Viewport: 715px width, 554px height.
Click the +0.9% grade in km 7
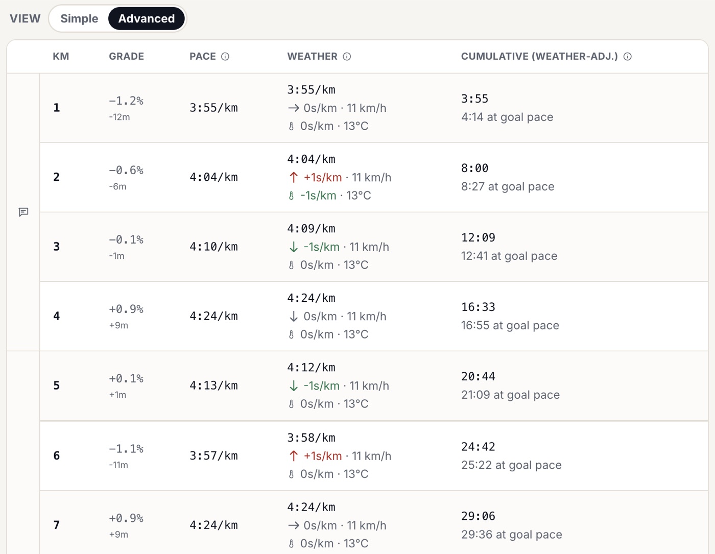(126, 518)
